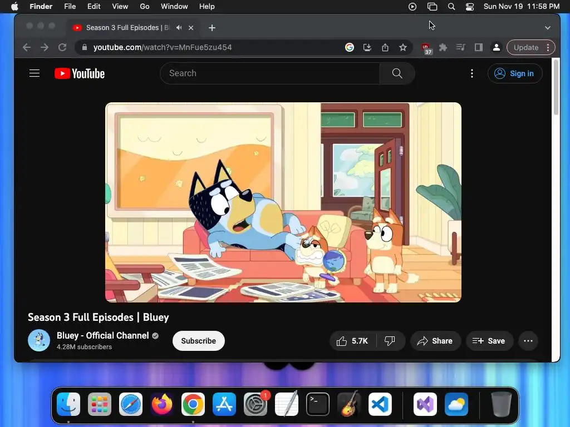
Task: Bookmark this tab with star icon
Action: (403, 47)
